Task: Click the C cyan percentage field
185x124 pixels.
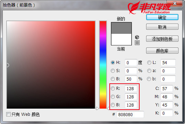Action: [167, 88]
